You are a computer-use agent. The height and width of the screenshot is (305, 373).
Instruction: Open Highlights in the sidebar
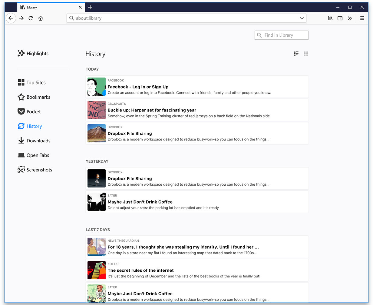click(x=33, y=54)
